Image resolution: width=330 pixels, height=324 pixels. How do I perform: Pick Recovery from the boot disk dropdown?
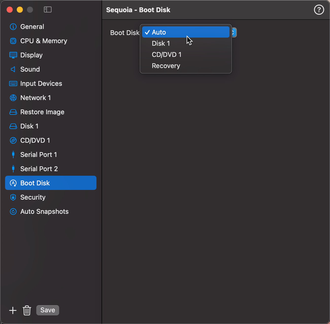166,66
